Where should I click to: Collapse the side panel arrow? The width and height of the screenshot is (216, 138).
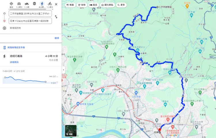coord(63,70)
